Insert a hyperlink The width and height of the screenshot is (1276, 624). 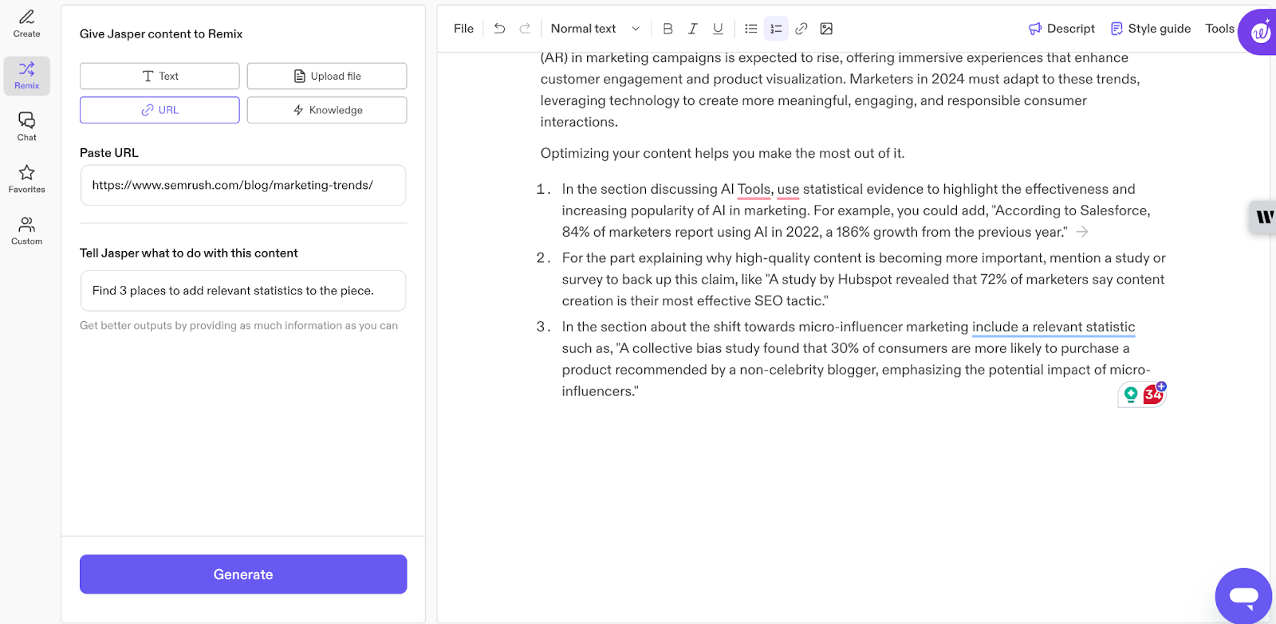point(801,29)
